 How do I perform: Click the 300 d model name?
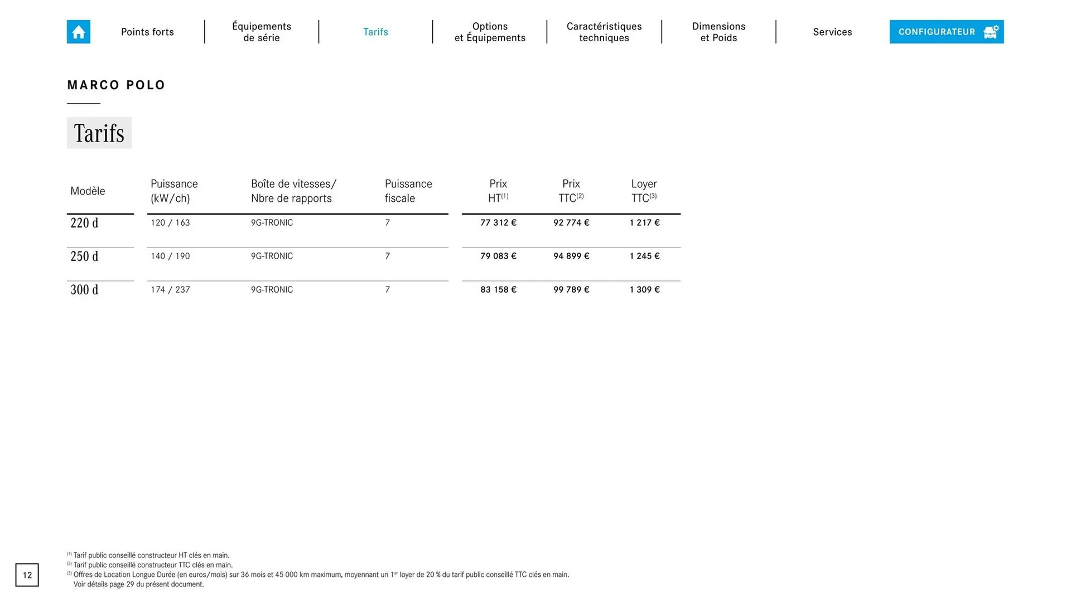pyautogui.click(x=84, y=290)
